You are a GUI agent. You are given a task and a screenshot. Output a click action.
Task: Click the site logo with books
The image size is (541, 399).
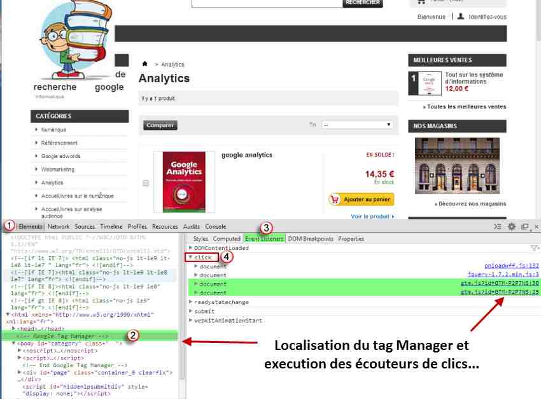coord(76,40)
